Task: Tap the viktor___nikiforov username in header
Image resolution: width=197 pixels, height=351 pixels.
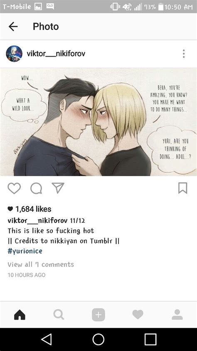Action: [x=56, y=54]
